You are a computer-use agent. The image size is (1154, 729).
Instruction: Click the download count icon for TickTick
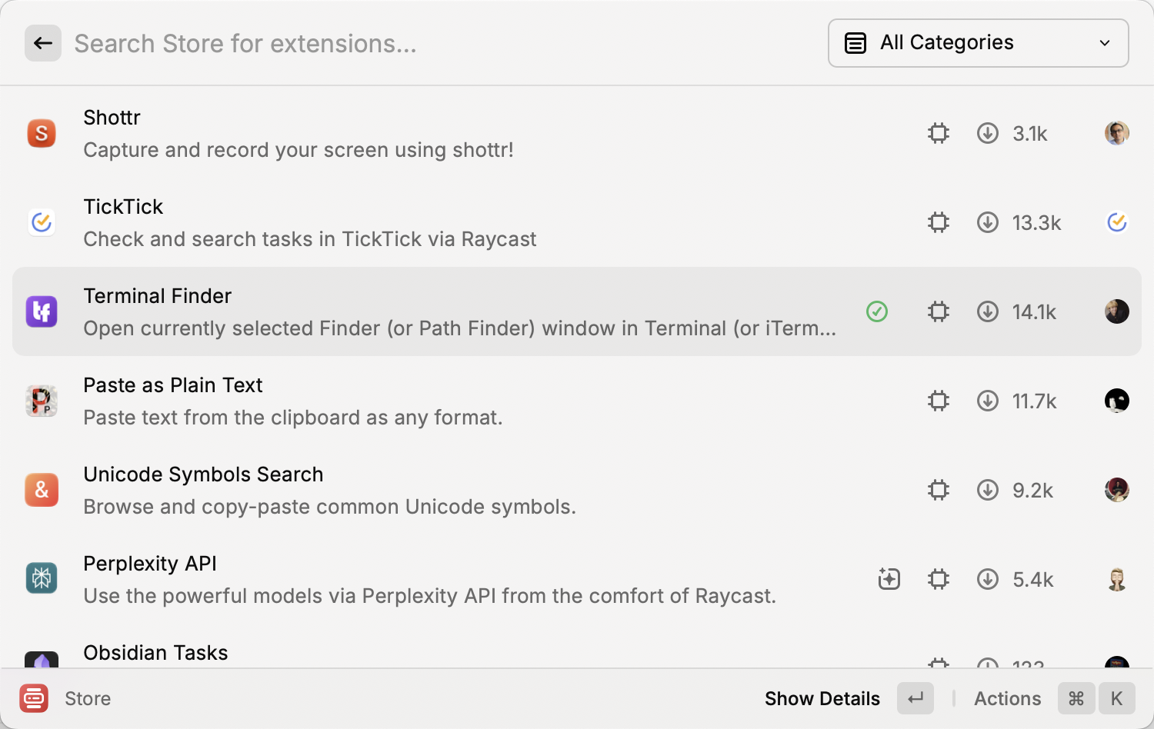tap(988, 222)
